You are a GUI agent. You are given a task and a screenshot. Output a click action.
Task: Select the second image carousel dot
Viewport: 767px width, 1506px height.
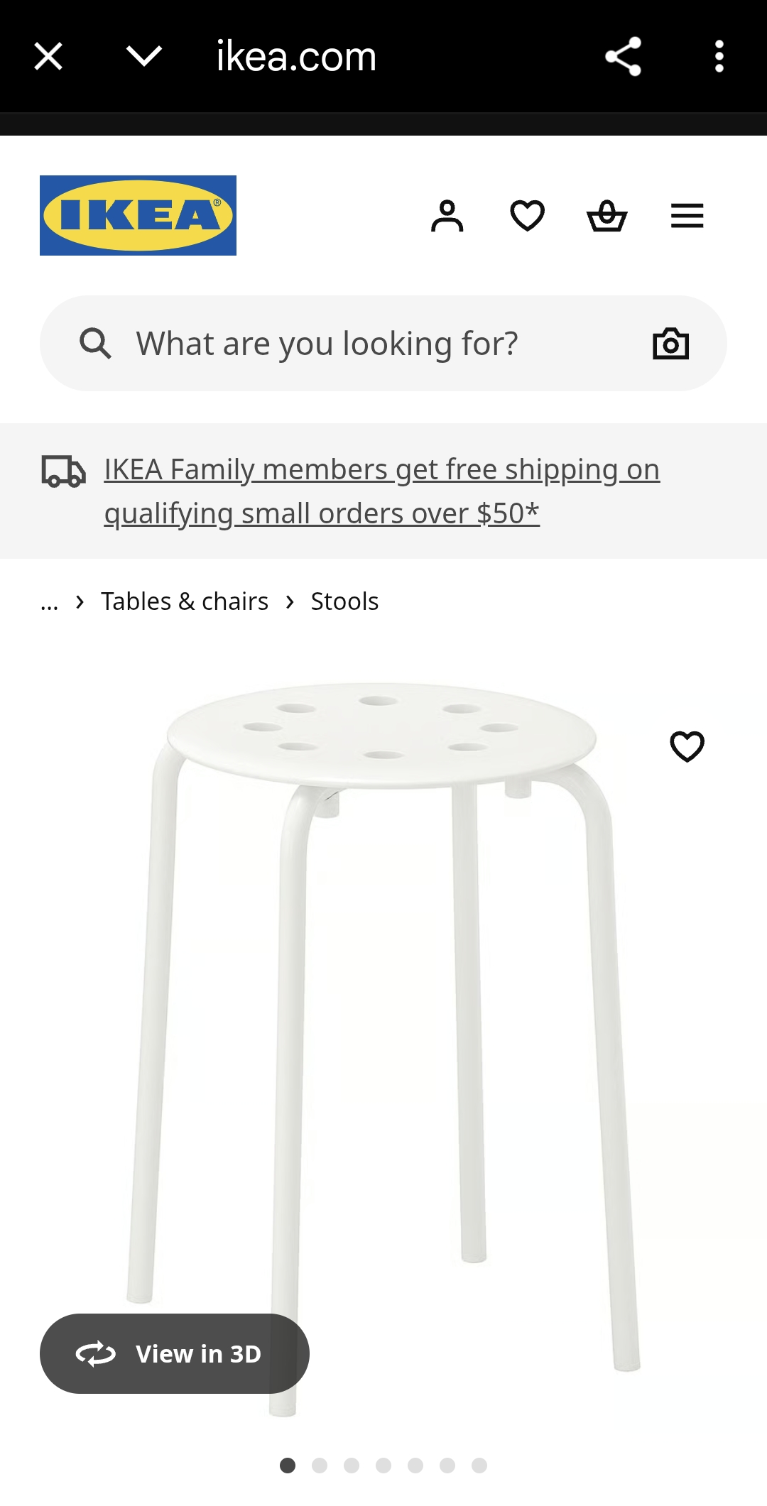click(320, 1466)
